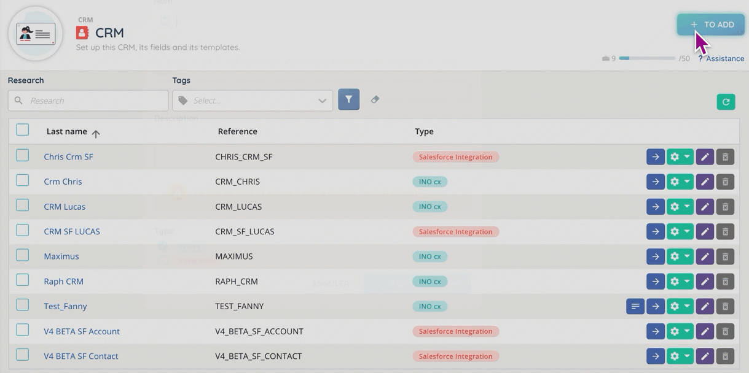Click the Reference column header
749x373 pixels.
pos(237,132)
